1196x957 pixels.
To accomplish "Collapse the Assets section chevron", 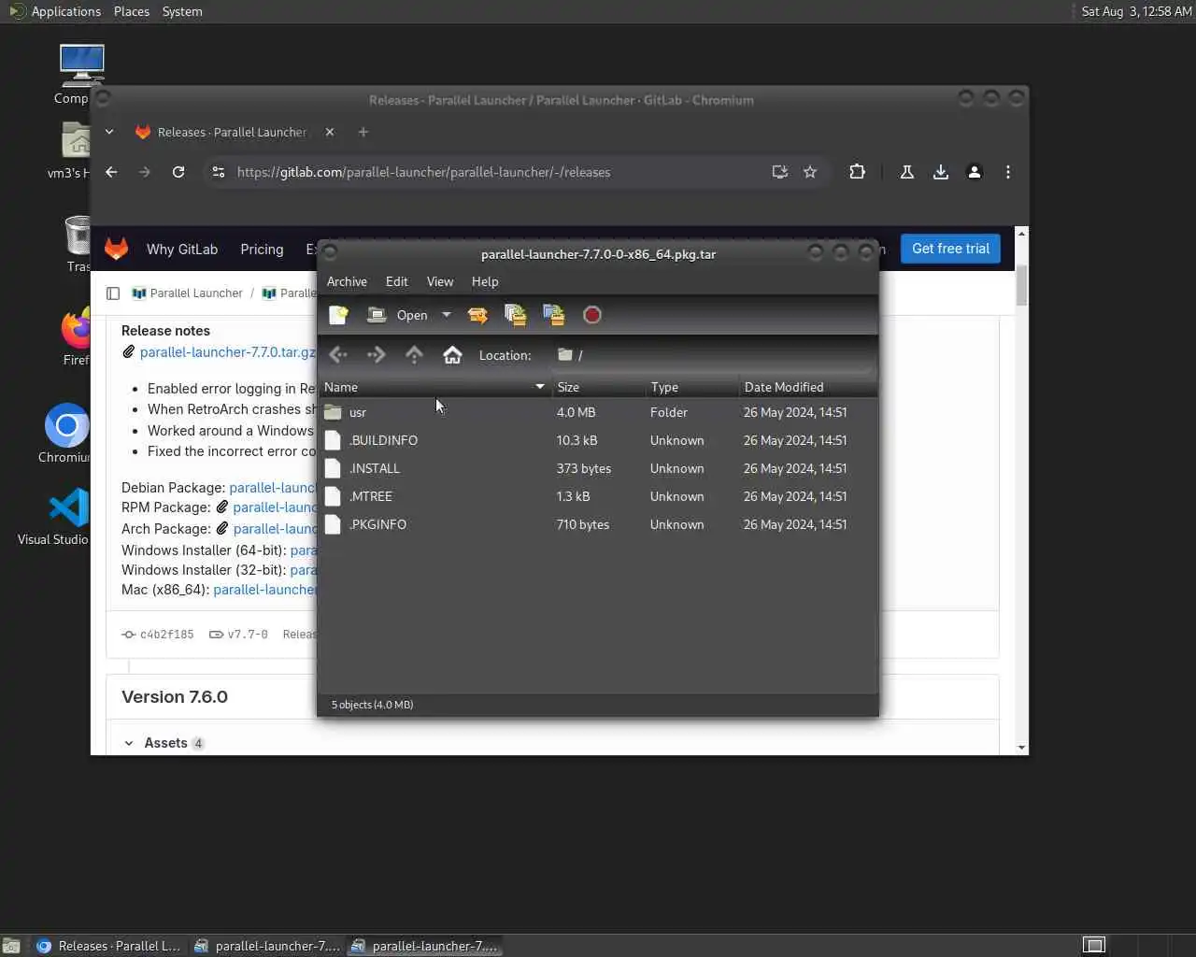I will point(129,743).
